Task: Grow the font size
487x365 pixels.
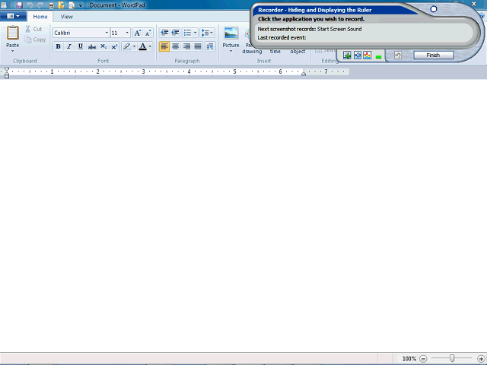Action: pos(137,33)
